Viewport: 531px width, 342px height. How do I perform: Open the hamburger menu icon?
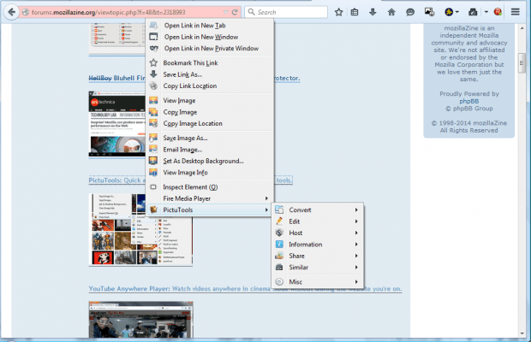pos(516,13)
